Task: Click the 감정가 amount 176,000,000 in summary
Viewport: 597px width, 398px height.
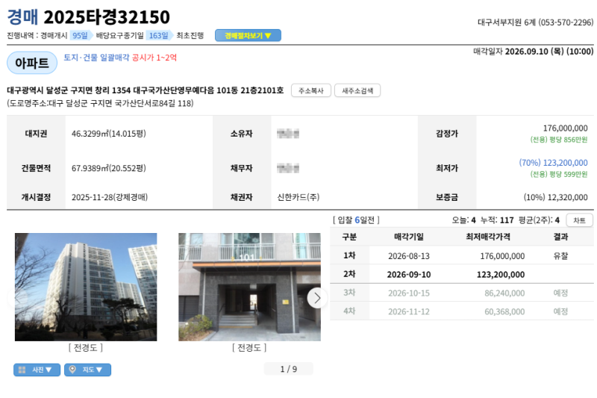Action: (x=565, y=128)
